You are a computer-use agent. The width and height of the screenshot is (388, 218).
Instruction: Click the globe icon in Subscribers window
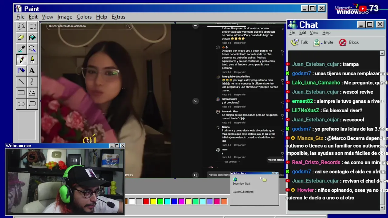[x=235, y=180]
